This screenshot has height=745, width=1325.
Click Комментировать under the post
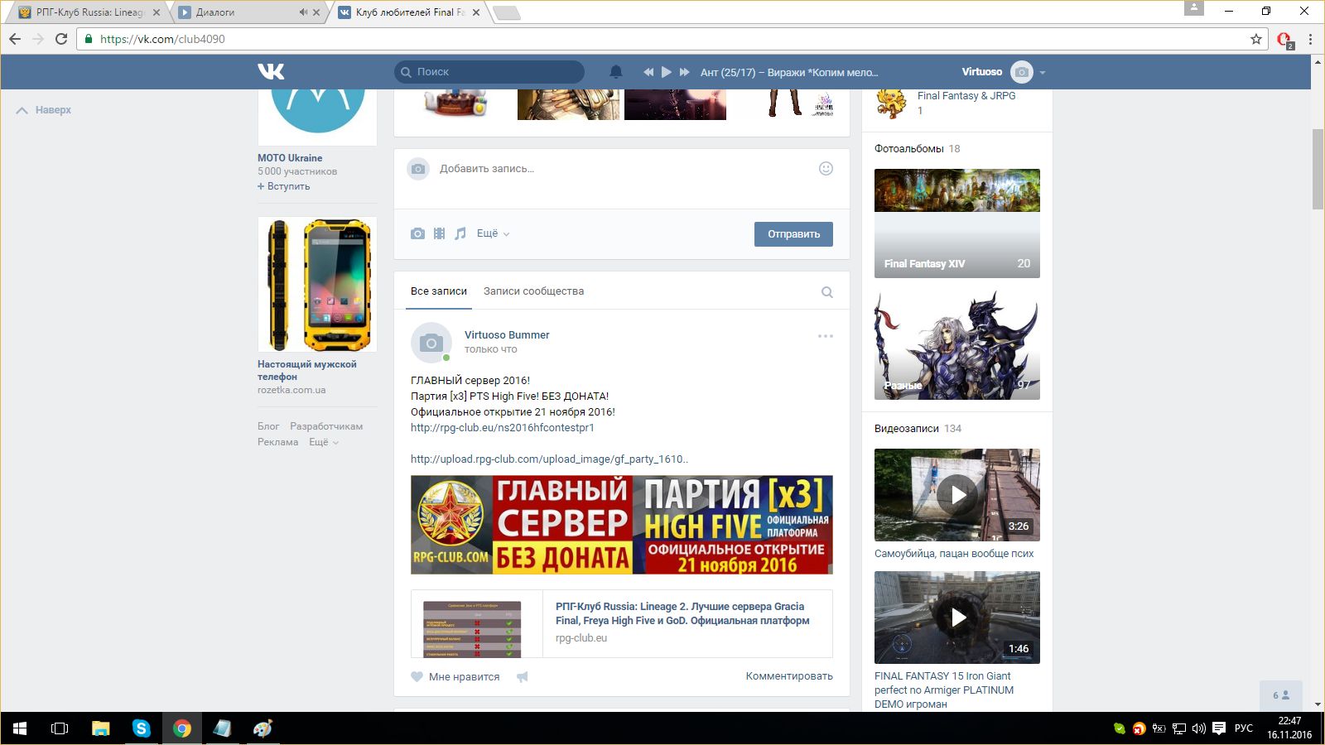[x=789, y=676]
